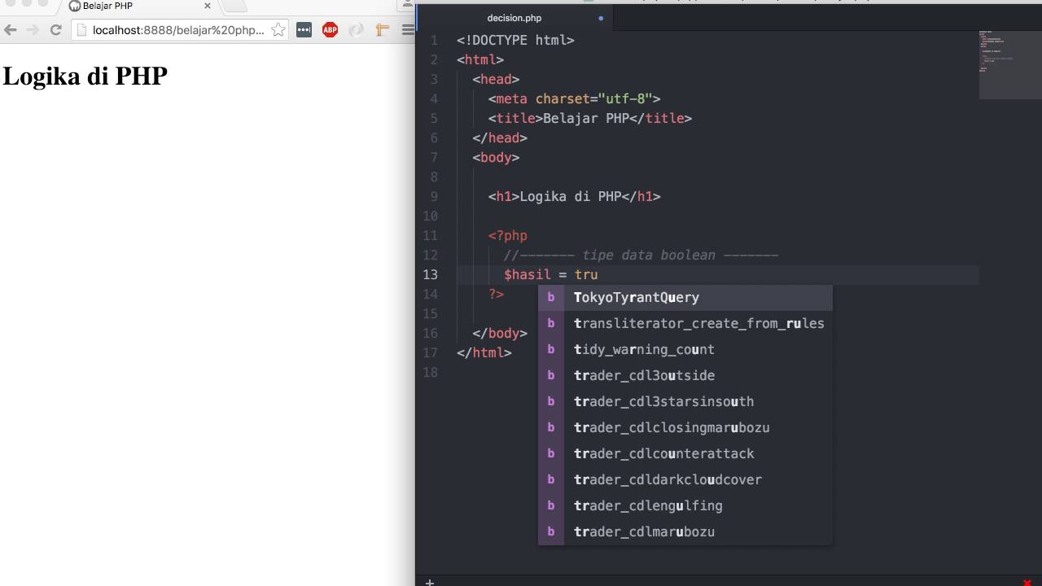Click line number 13 in the gutter
Screen dimensions: 1042x586
(x=430, y=274)
